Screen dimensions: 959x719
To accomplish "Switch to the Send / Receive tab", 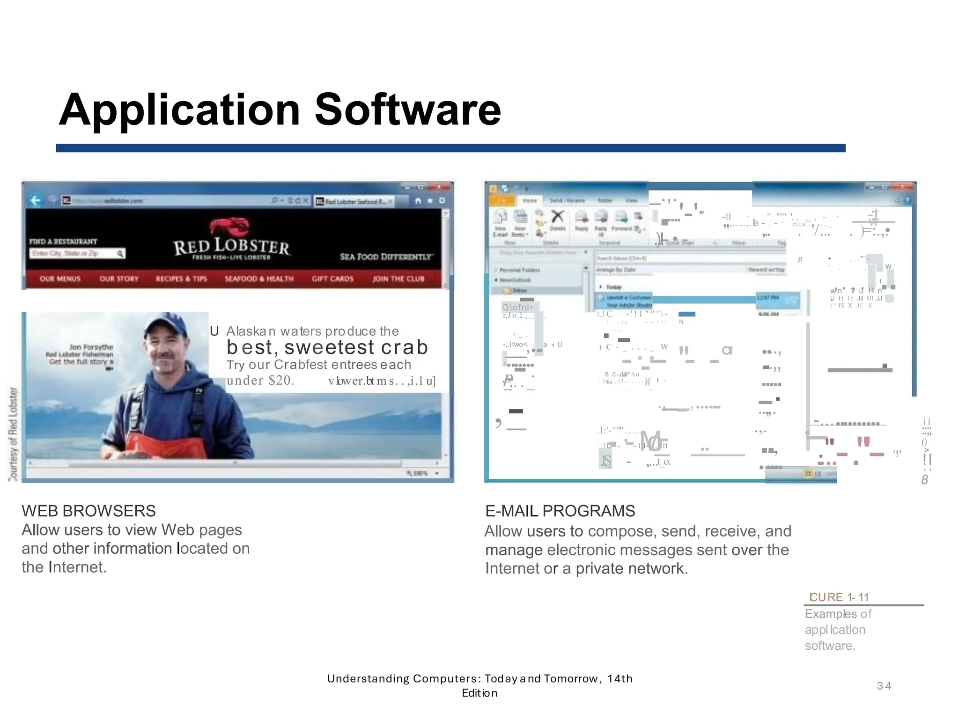I will [567, 200].
